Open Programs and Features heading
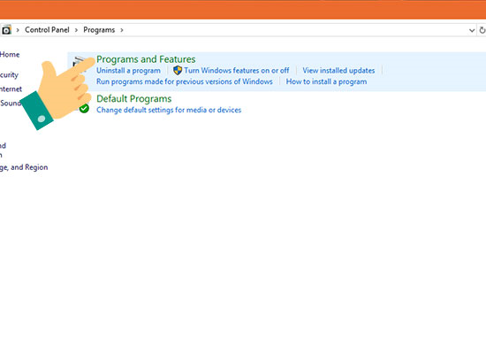This screenshot has height=354, width=486. coord(146,59)
